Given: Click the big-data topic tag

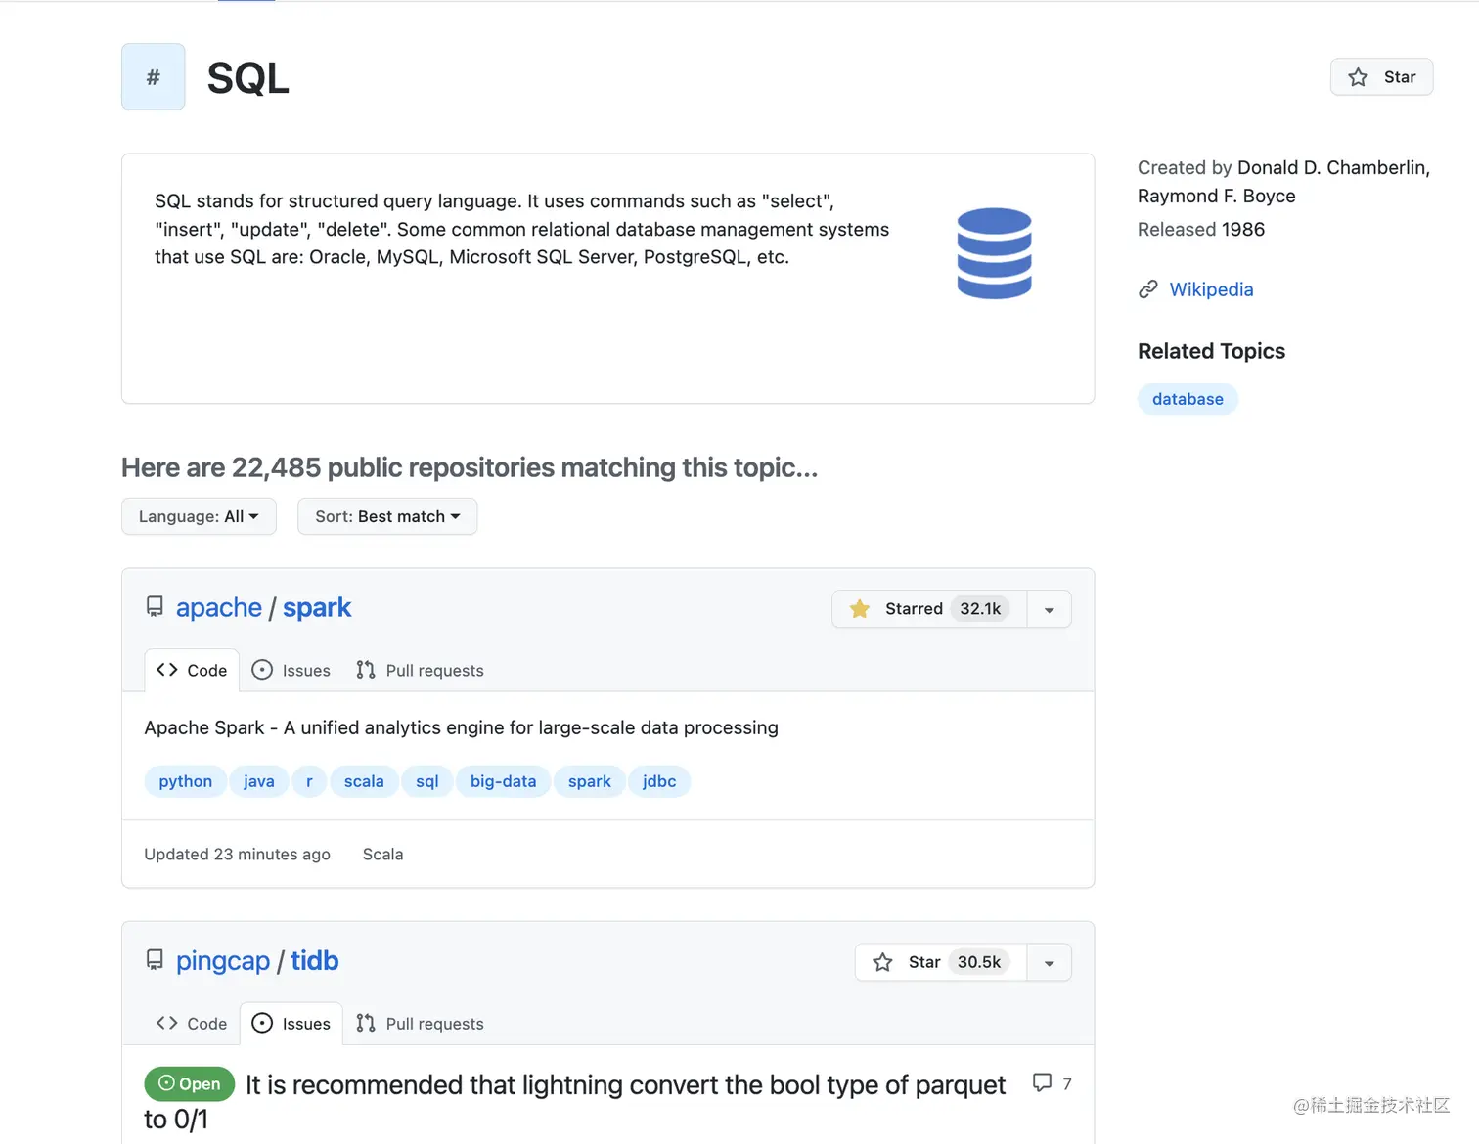Looking at the screenshot, I should click(503, 781).
